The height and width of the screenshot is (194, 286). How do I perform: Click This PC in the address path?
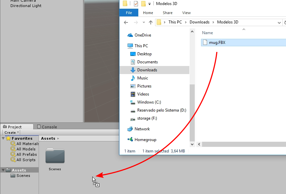(175, 22)
